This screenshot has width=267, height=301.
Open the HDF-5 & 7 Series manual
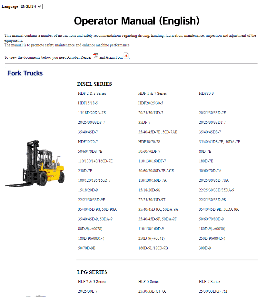(x=152, y=93)
